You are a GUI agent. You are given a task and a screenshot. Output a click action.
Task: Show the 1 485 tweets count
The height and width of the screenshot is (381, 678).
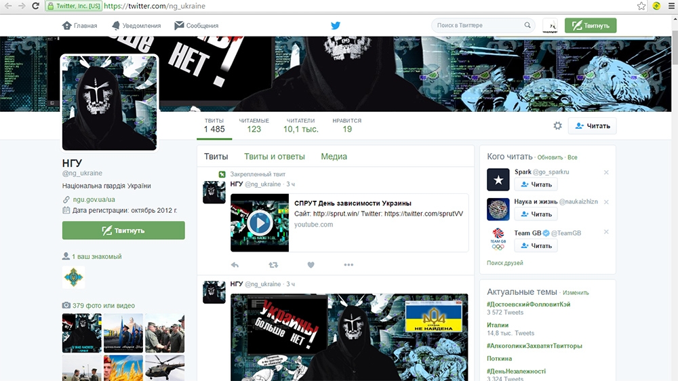tap(214, 125)
